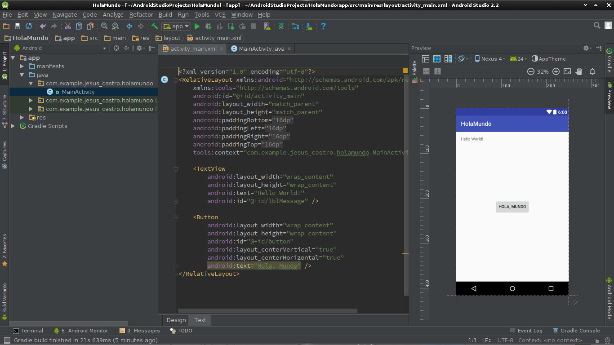Screen dimensions: 614x345
Task: Click the Cut scissors icon
Action: click(x=68, y=27)
